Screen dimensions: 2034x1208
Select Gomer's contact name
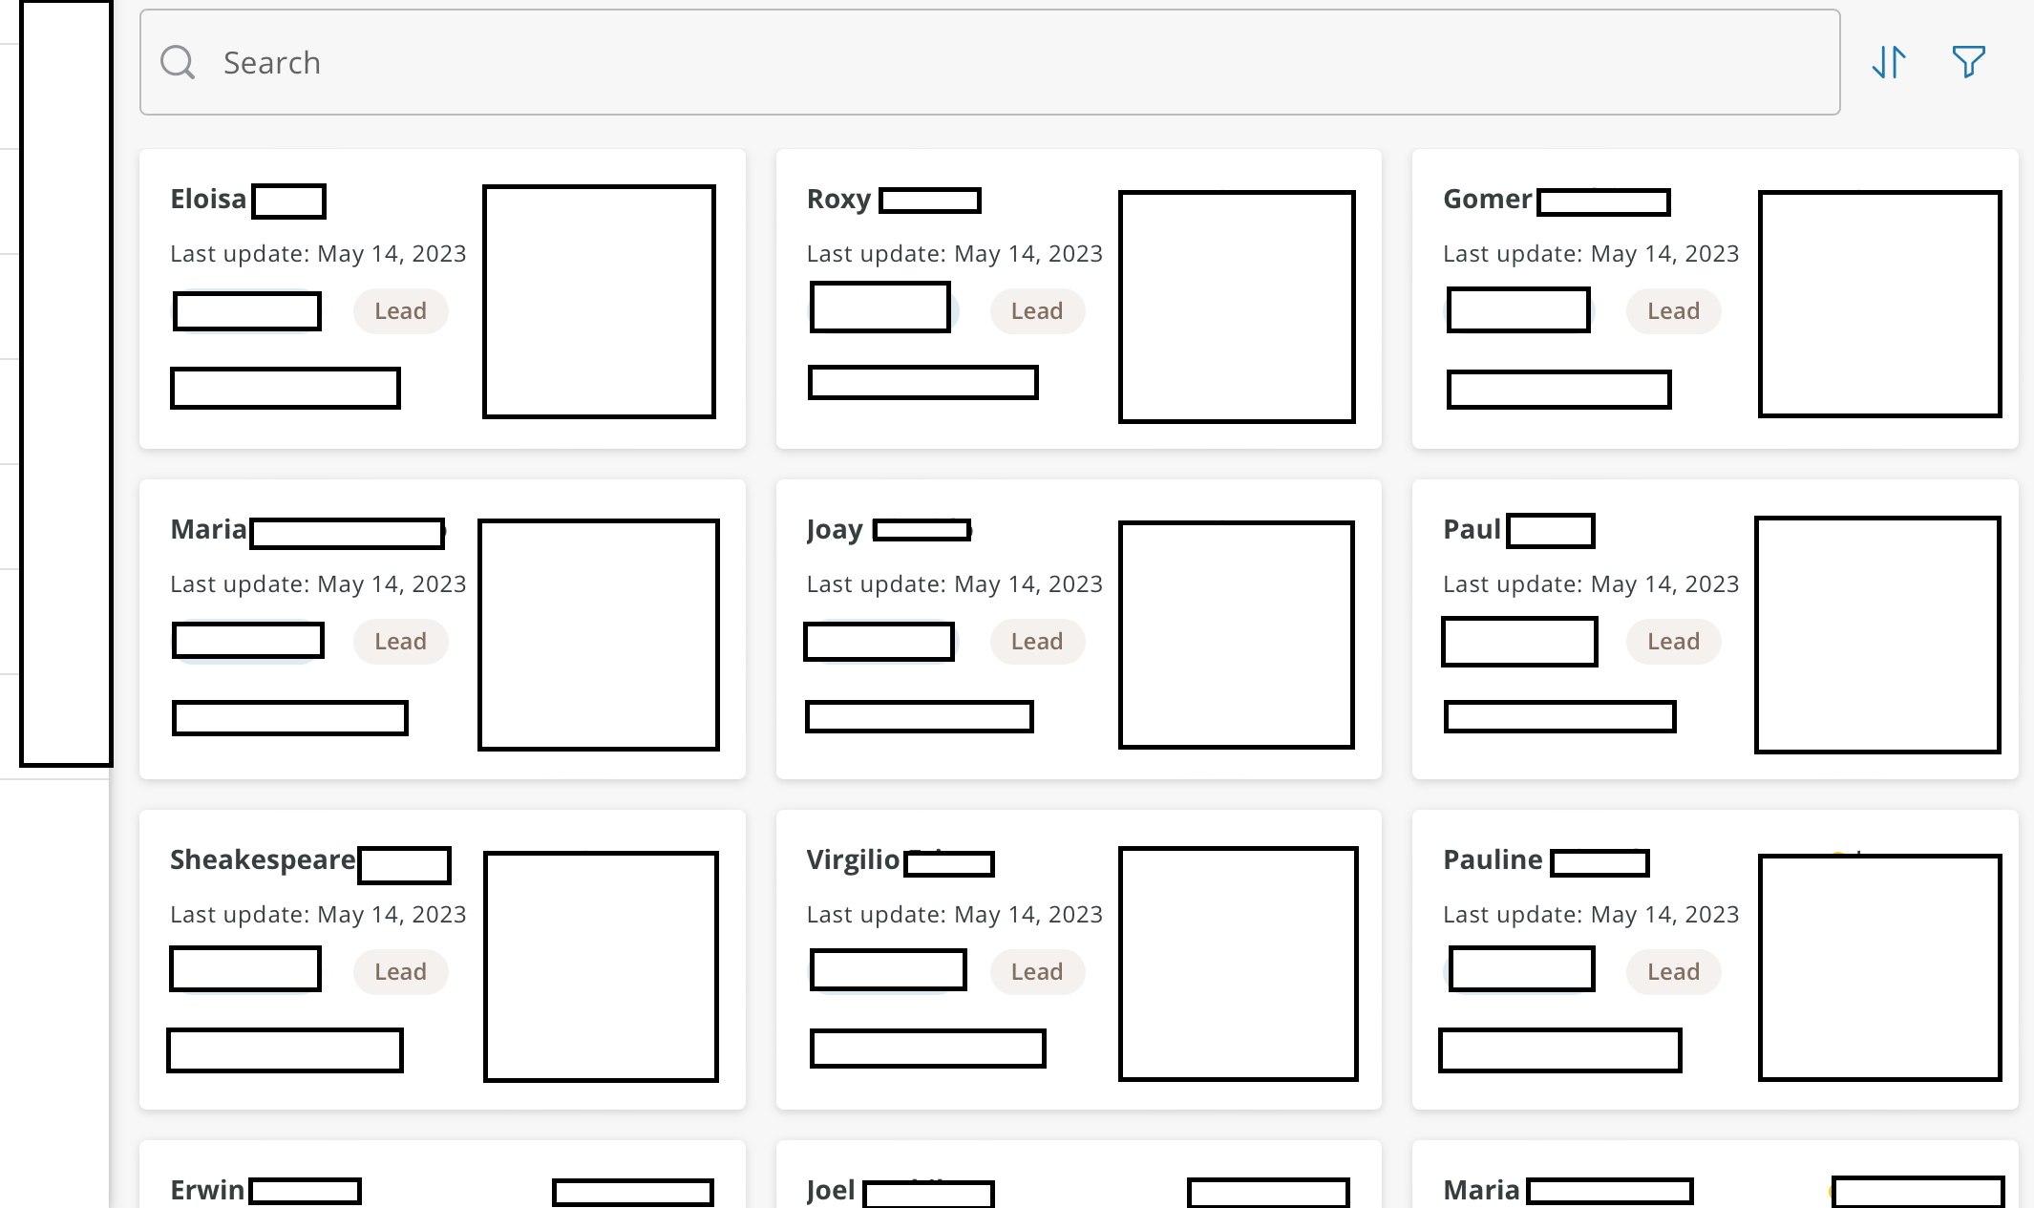[x=1487, y=200]
